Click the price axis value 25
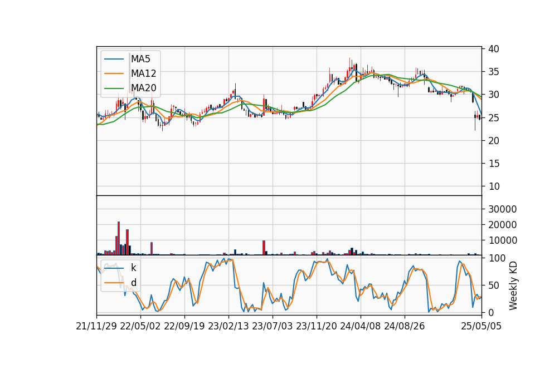Viewport: 535px width, 384px height. [493, 117]
